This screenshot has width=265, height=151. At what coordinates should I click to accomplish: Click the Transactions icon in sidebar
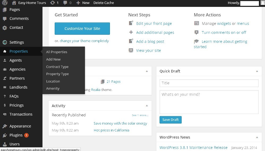pos(5,114)
